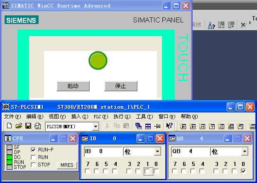Insert a timer (T) window icon
The width and height of the screenshot is (257, 183).
tap(212, 126)
